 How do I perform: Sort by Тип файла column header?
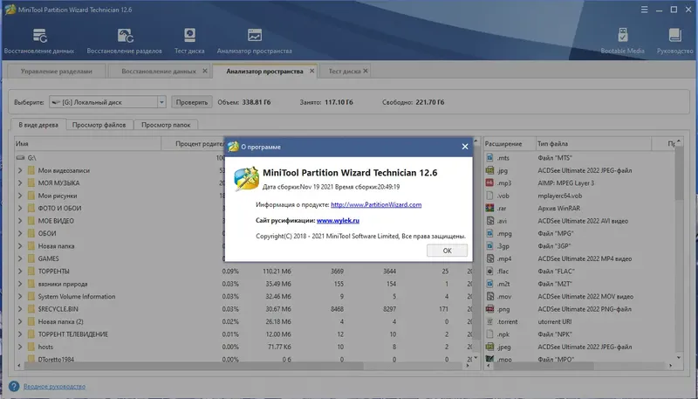(594, 143)
